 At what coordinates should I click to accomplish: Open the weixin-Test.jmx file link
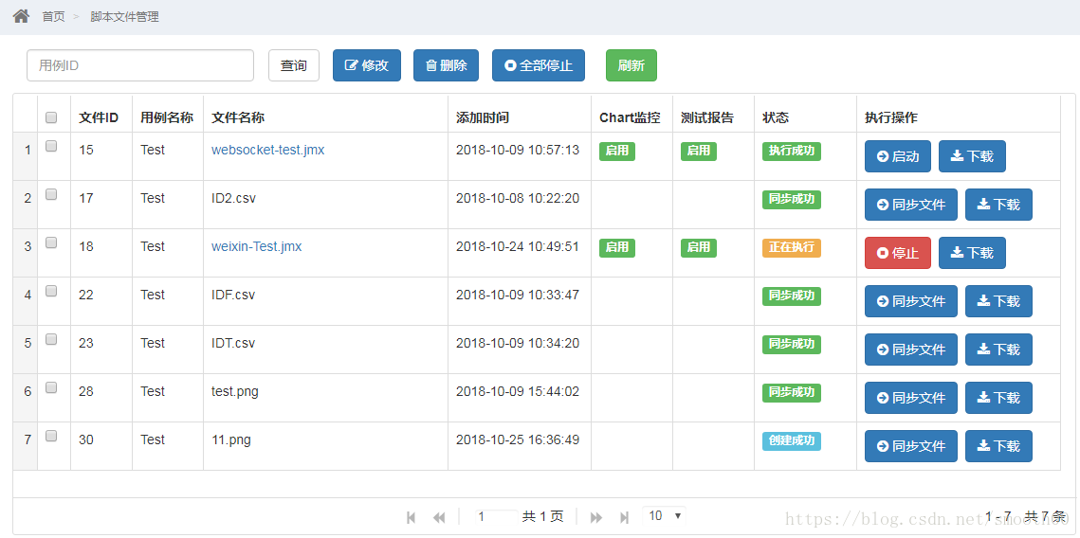coord(256,246)
